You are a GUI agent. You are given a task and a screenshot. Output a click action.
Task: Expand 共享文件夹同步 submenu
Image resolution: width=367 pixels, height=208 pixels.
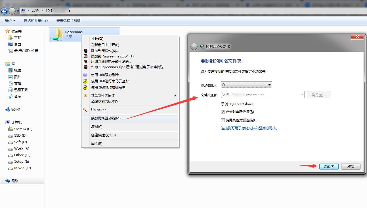(x=130, y=95)
